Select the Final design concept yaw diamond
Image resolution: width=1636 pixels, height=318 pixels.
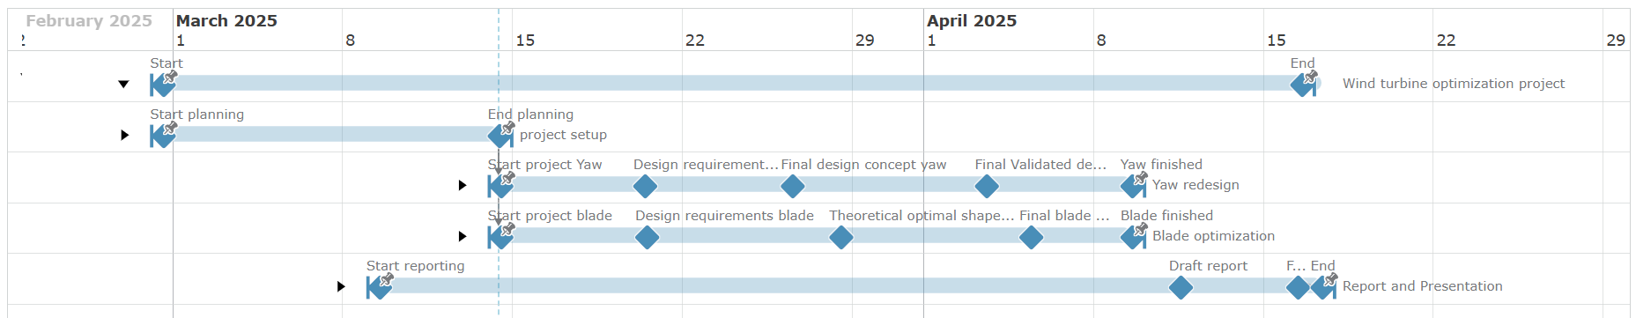pos(793,186)
